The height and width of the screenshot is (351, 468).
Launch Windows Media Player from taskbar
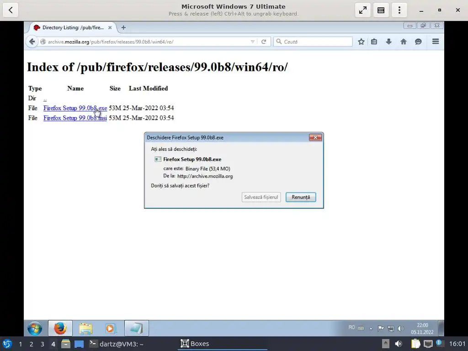click(111, 328)
